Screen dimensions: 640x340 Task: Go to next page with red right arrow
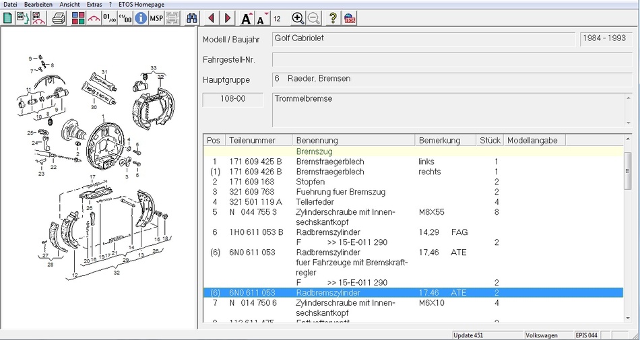click(x=228, y=18)
